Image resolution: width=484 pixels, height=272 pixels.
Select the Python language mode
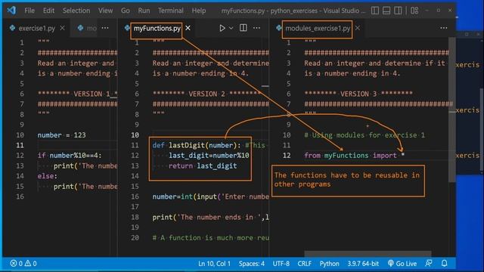(x=329, y=264)
